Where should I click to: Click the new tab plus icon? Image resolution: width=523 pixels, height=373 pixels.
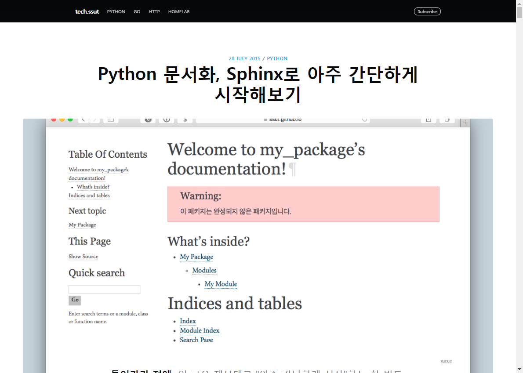pyautogui.click(x=465, y=122)
